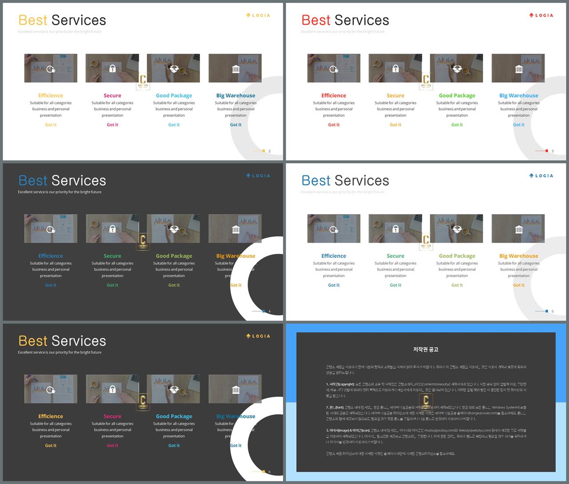569x484 pixels.
Task: Click the open box icon on slide 6
Action: (174, 390)
